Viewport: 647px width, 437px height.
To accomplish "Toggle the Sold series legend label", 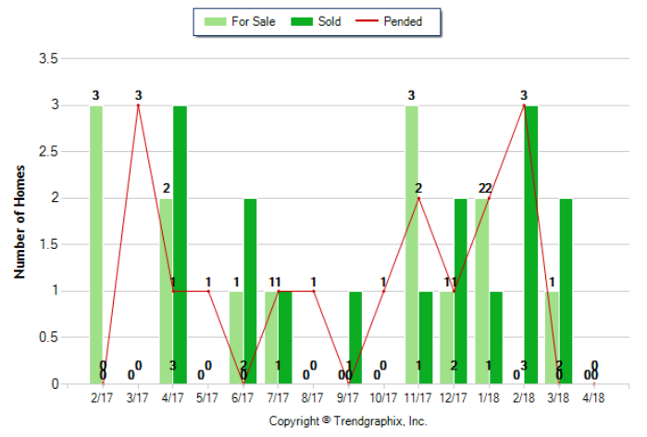I will (x=330, y=21).
